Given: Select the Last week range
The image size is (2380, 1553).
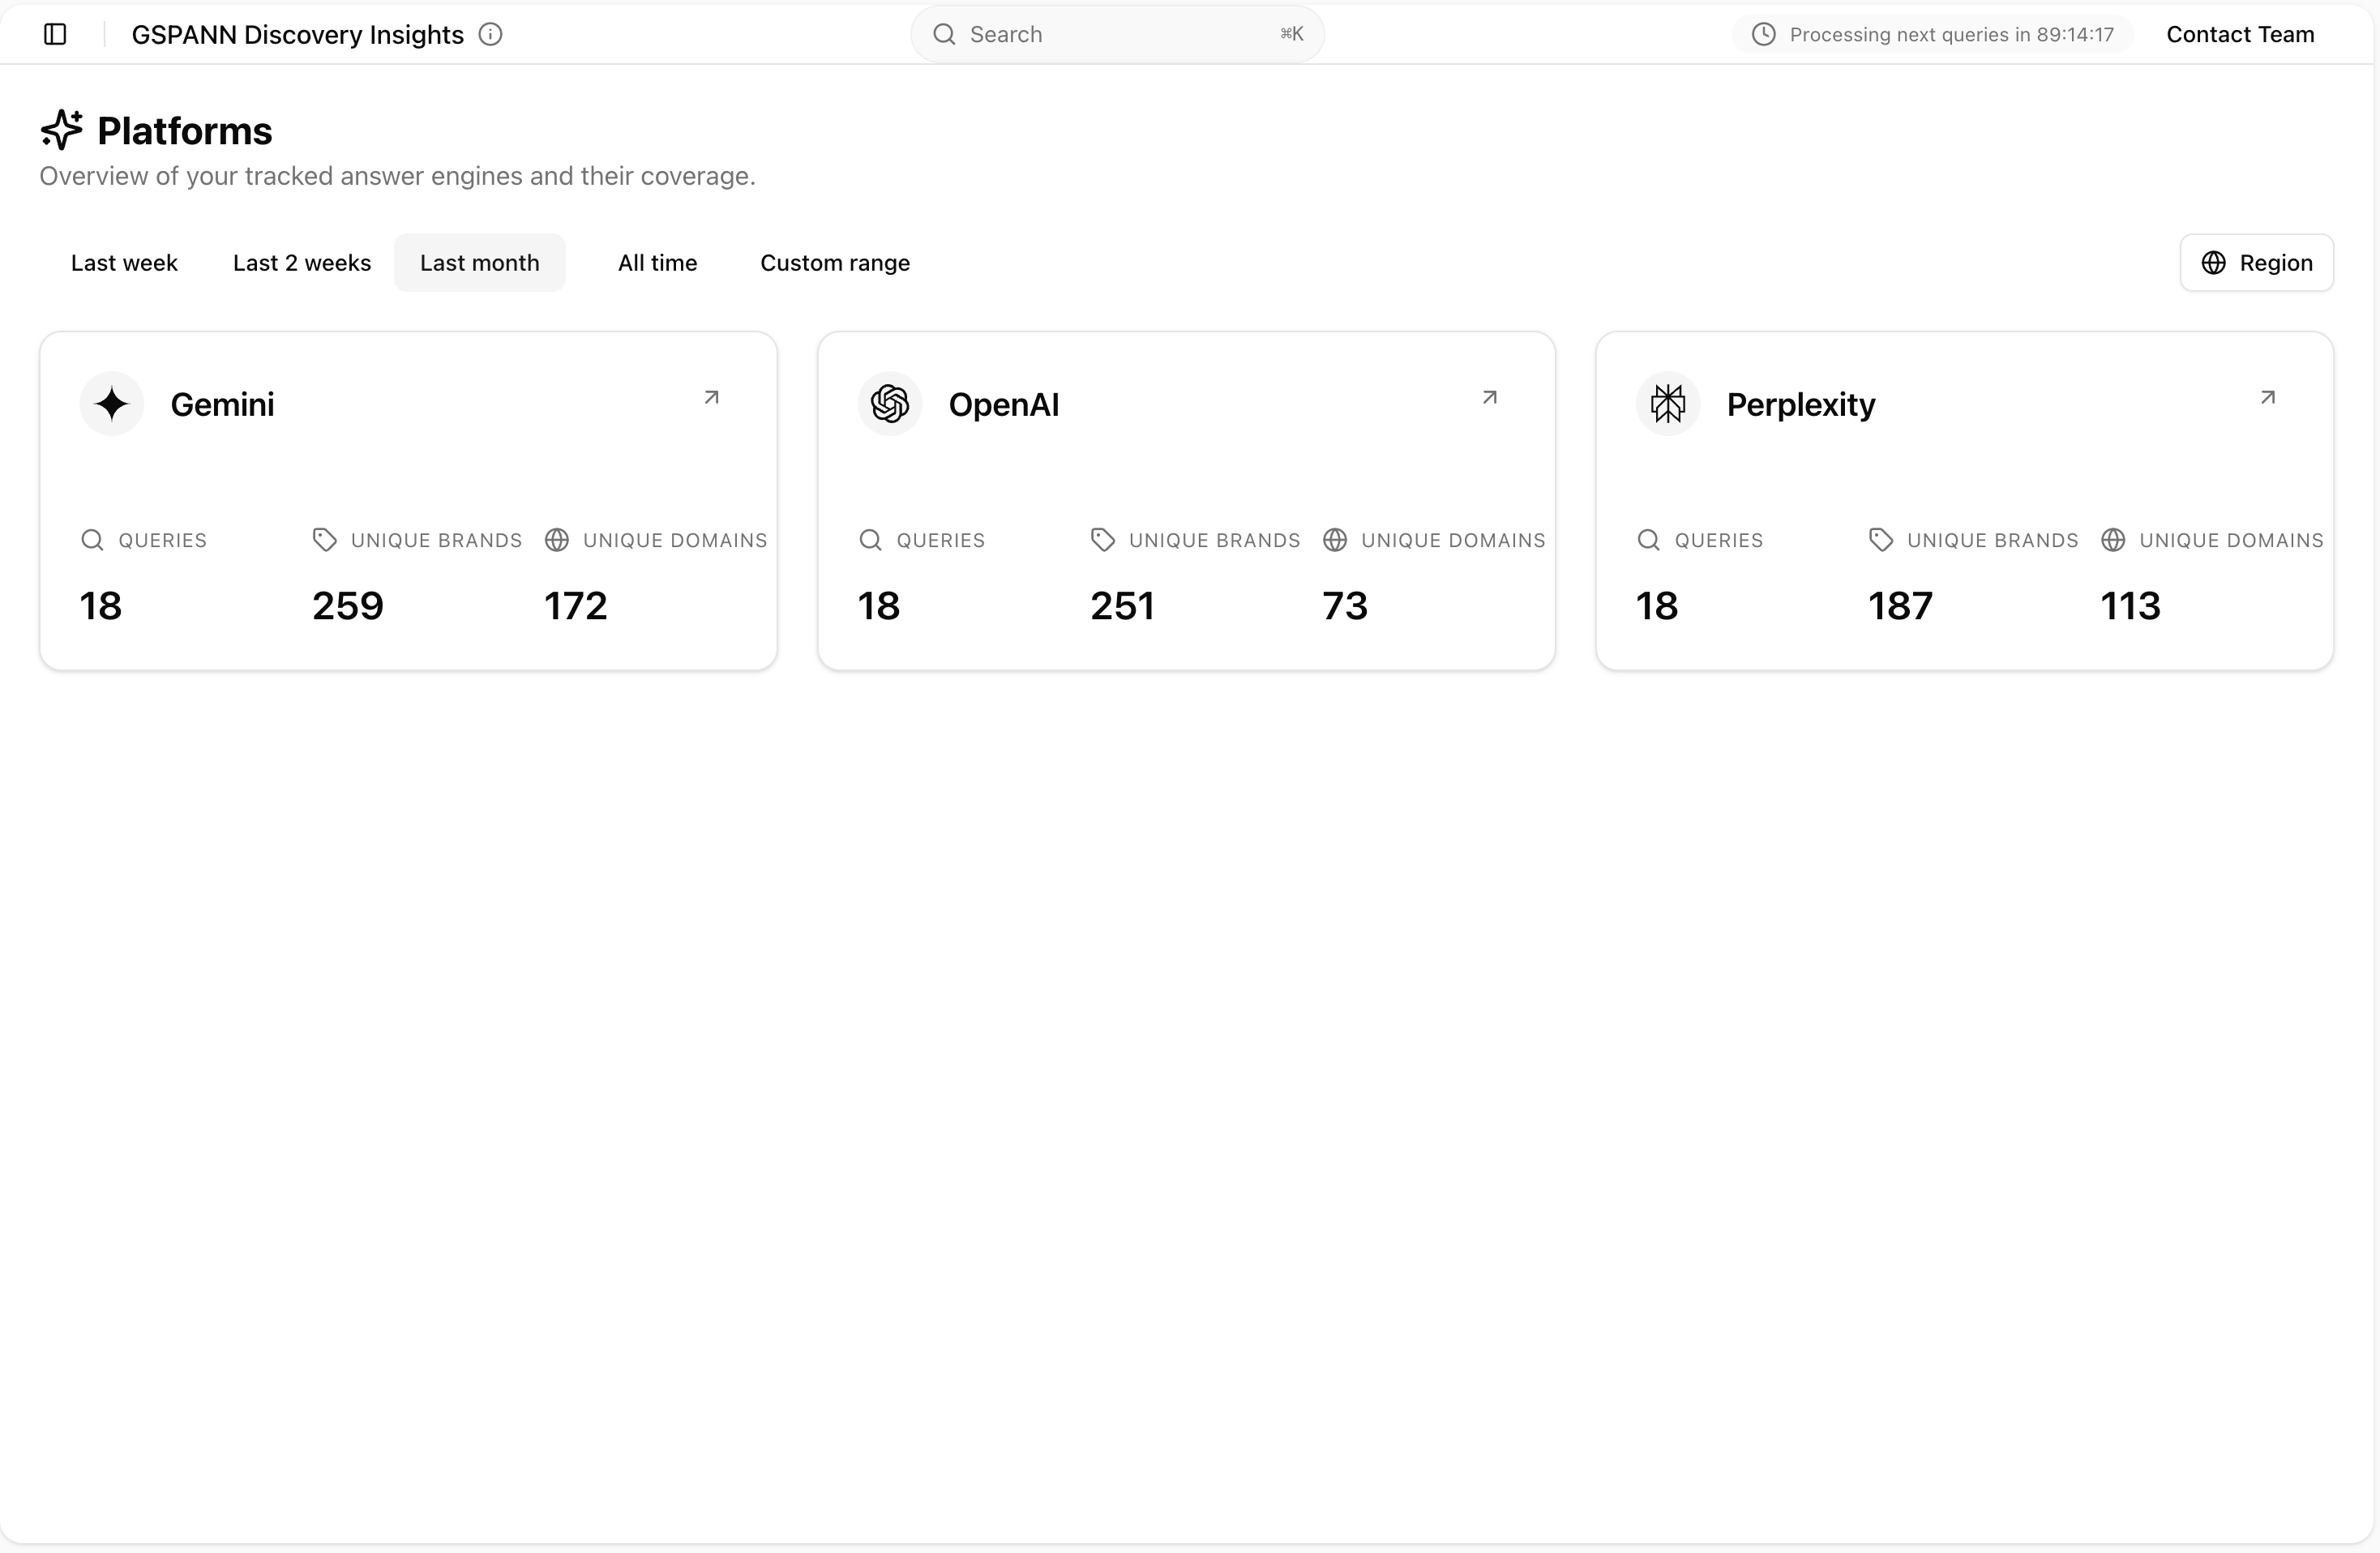Looking at the screenshot, I should pos(124,263).
